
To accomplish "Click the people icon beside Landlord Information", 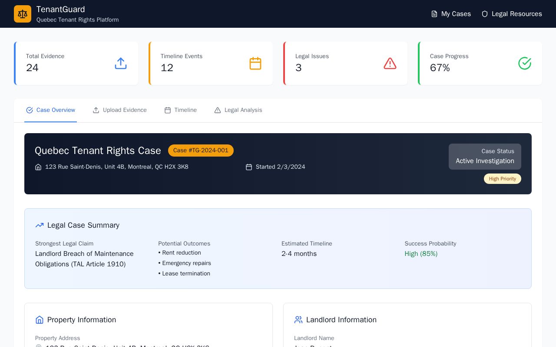I will pyautogui.click(x=298, y=320).
